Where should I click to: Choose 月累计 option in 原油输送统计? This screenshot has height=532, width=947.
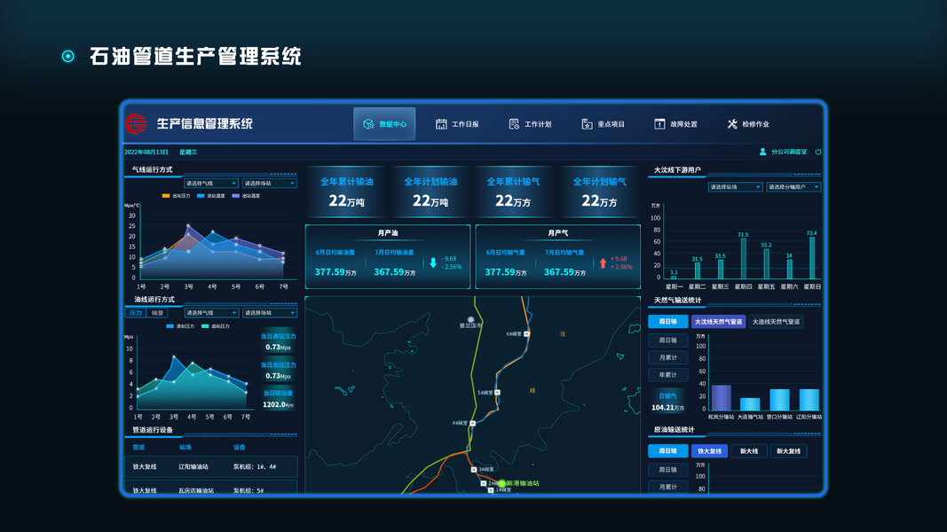667,487
